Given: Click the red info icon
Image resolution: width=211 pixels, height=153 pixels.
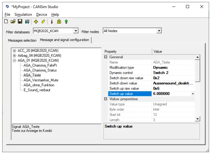Looking at the screenshot, I should pos(52,22).
